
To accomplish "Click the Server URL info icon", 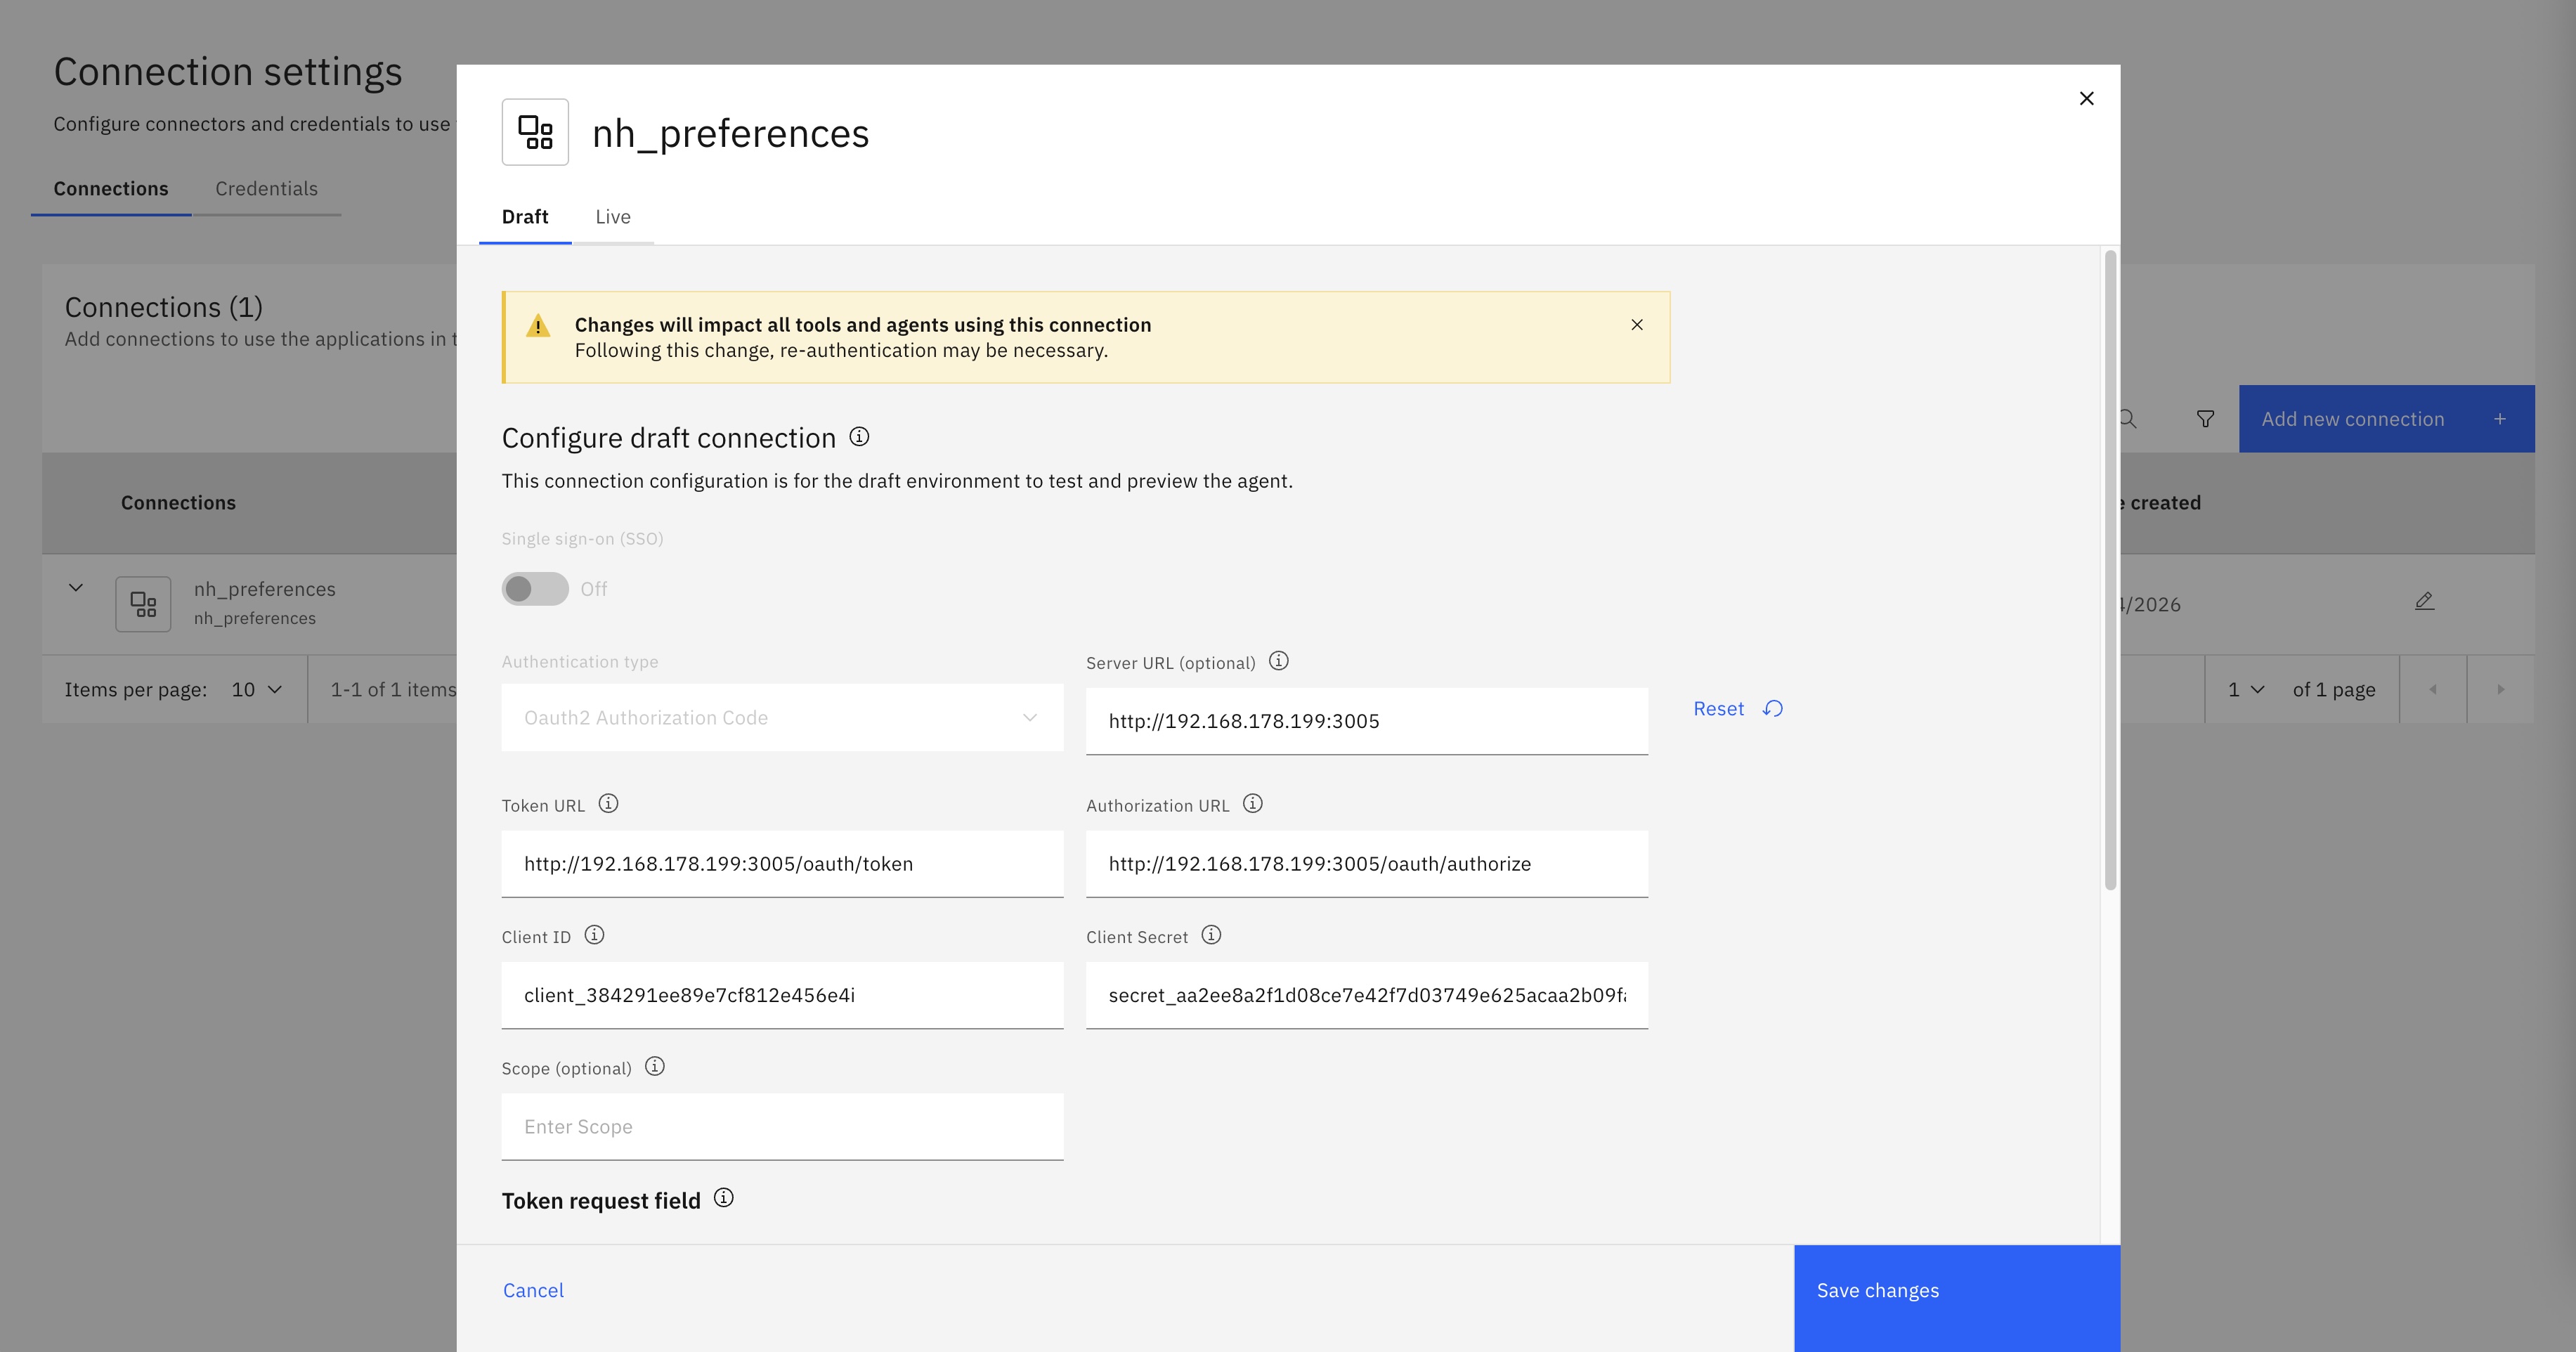I will (1278, 661).
